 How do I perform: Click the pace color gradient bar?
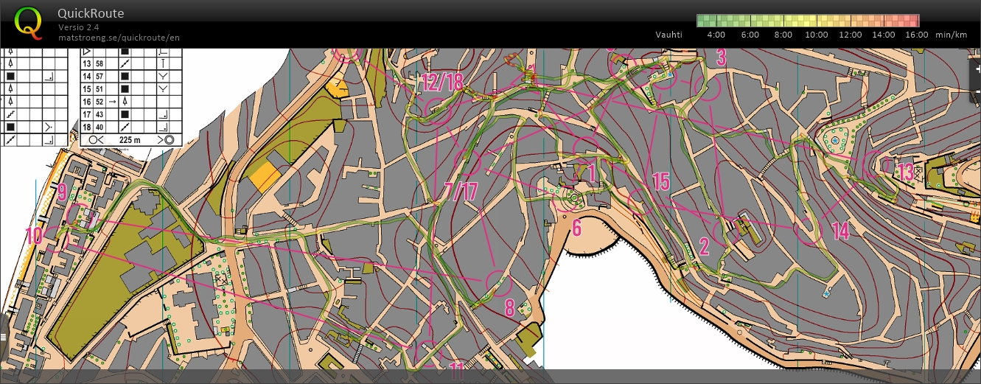tap(808, 21)
